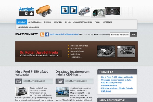The image size is (153, 102).
Task: Click the OK search button
Action: click(x=134, y=35)
